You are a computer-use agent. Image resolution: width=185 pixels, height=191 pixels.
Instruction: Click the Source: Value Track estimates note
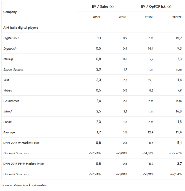[x=24, y=185]
